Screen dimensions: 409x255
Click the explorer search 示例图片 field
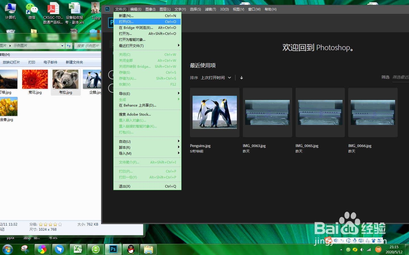pos(88,46)
